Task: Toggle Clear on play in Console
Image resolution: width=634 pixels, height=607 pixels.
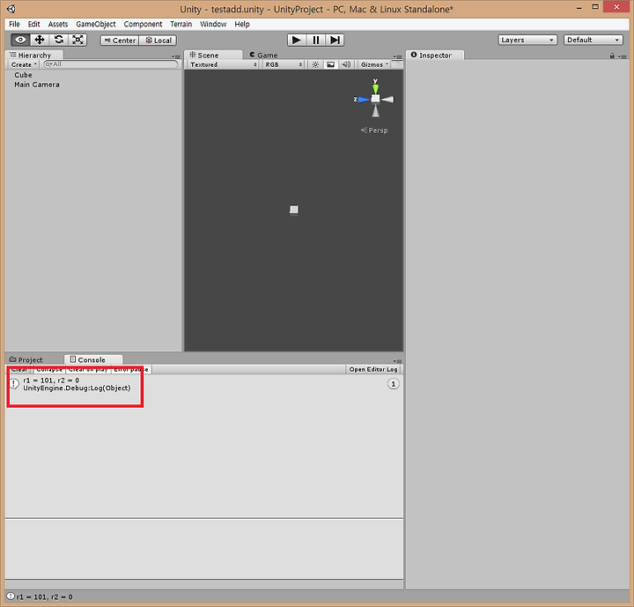Action: pyautogui.click(x=88, y=369)
